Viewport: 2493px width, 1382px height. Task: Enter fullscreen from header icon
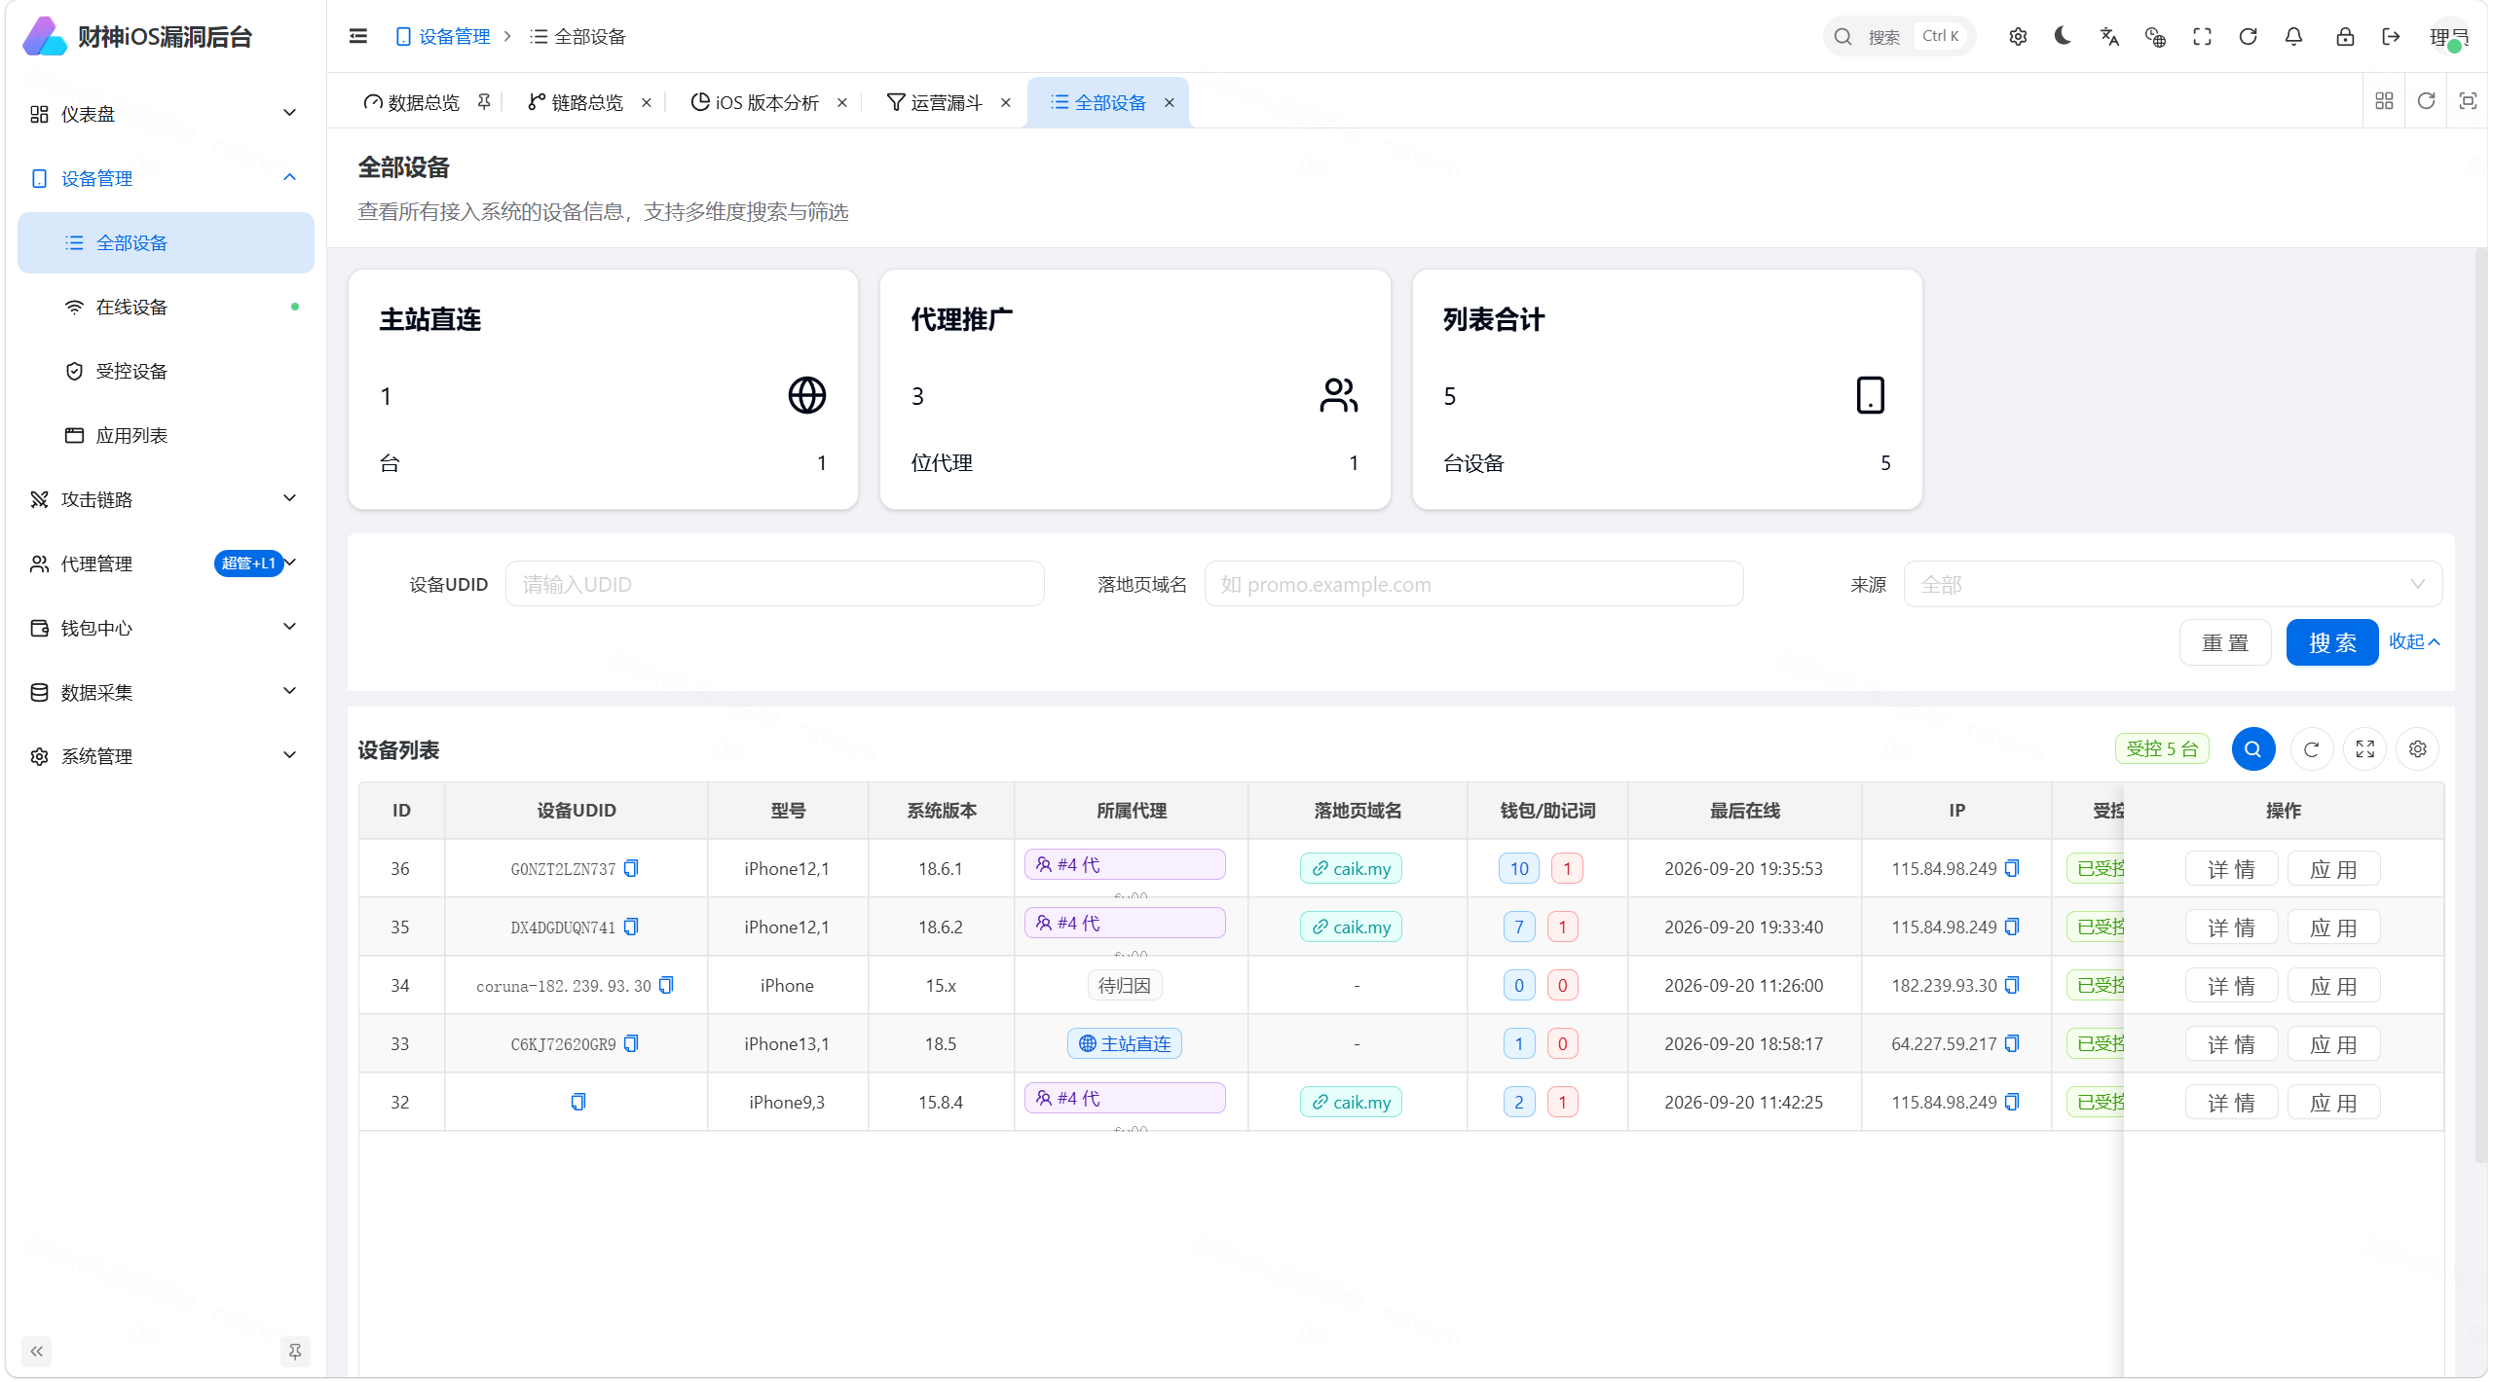coord(2202,37)
